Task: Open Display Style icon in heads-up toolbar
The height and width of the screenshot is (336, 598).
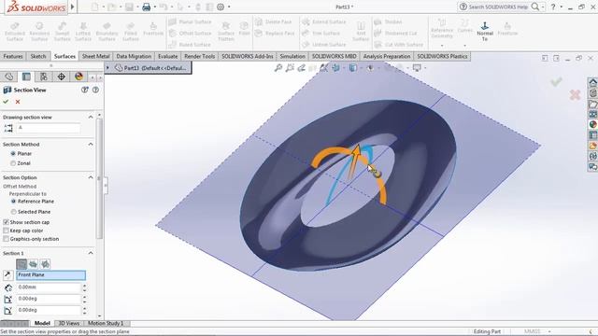Action: coord(353,68)
